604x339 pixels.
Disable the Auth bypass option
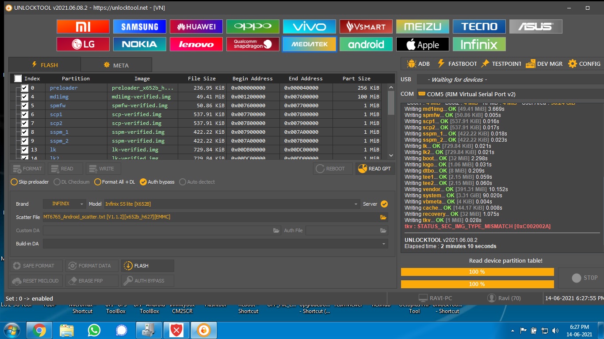157,182
